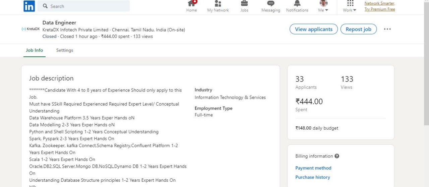Click the KretaDX company logo
The height and width of the screenshot is (187, 429).
pyautogui.click(x=30, y=29)
